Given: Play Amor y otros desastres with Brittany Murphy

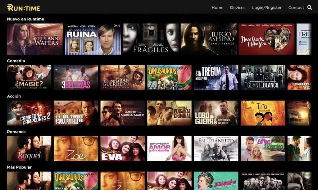Looking at the screenshot, I should (169, 148).
